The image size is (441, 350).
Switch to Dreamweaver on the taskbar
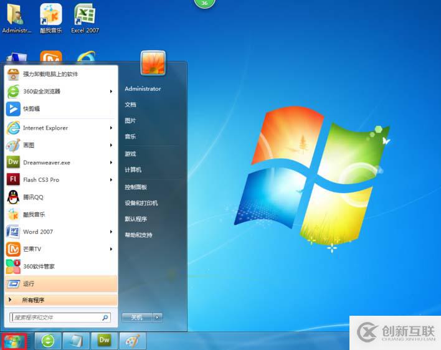tap(104, 341)
